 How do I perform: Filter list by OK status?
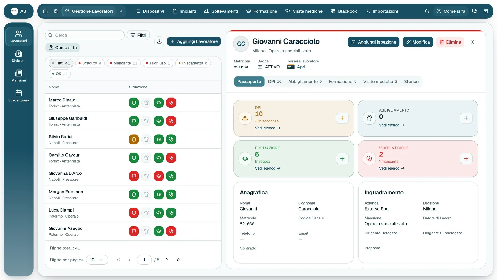60,74
